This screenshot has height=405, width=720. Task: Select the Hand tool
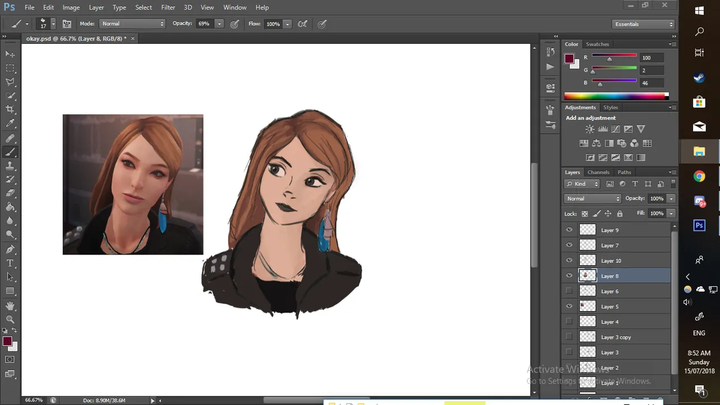[10, 305]
